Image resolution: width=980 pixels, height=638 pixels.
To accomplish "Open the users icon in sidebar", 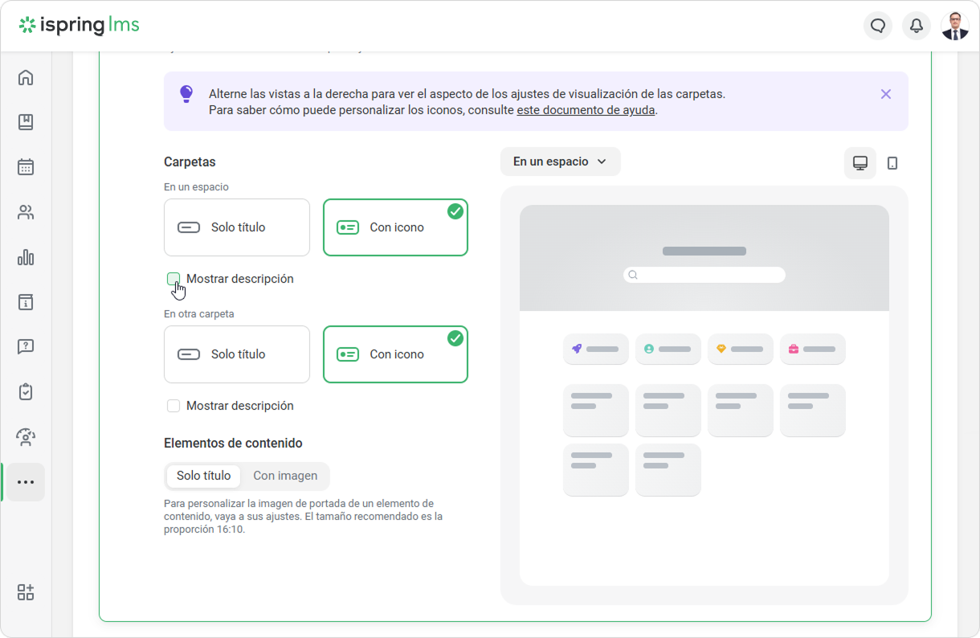I will click(x=26, y=212).
